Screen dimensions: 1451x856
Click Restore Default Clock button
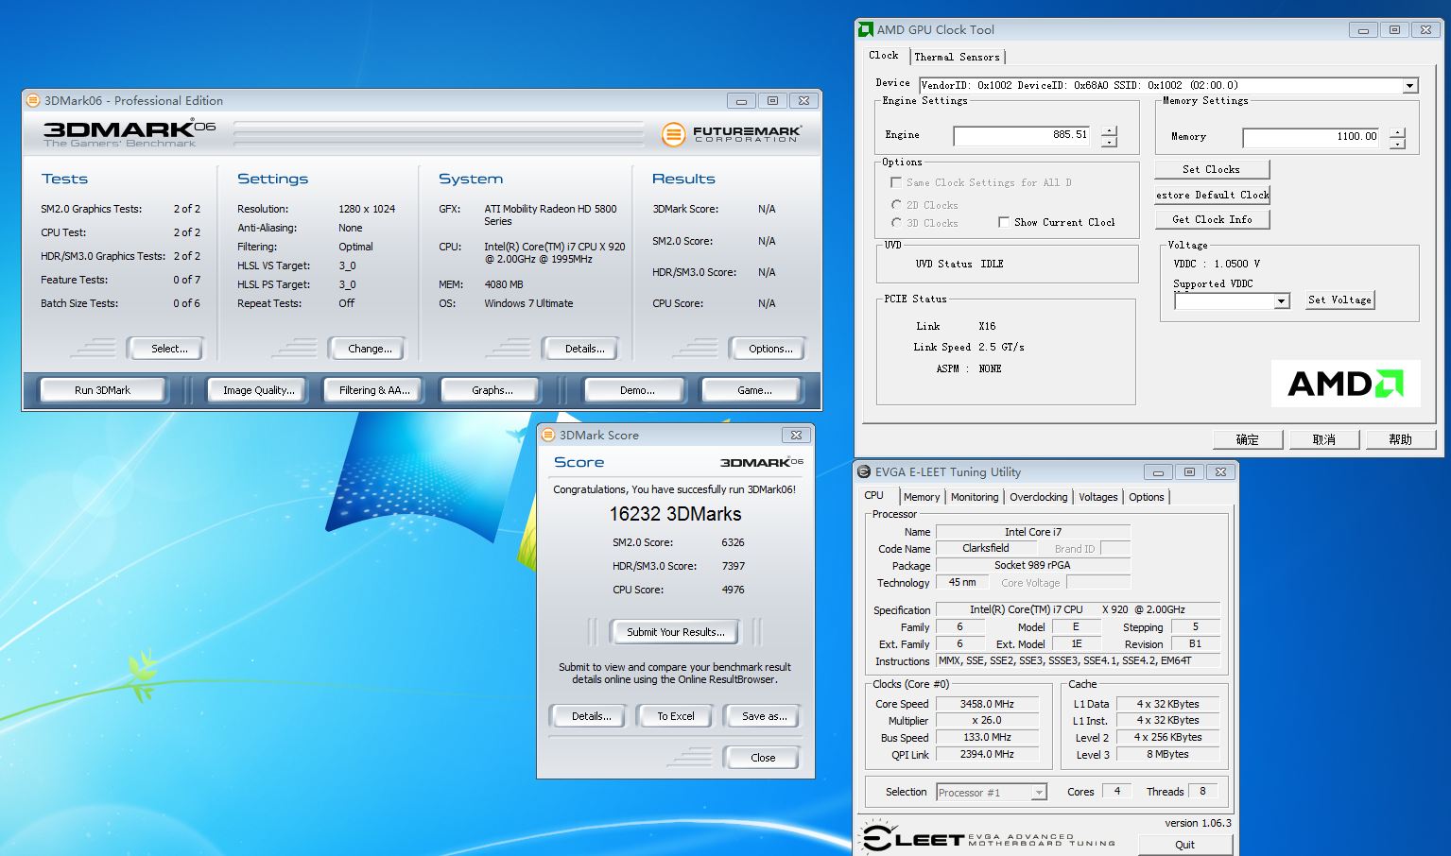point(1213,195)
